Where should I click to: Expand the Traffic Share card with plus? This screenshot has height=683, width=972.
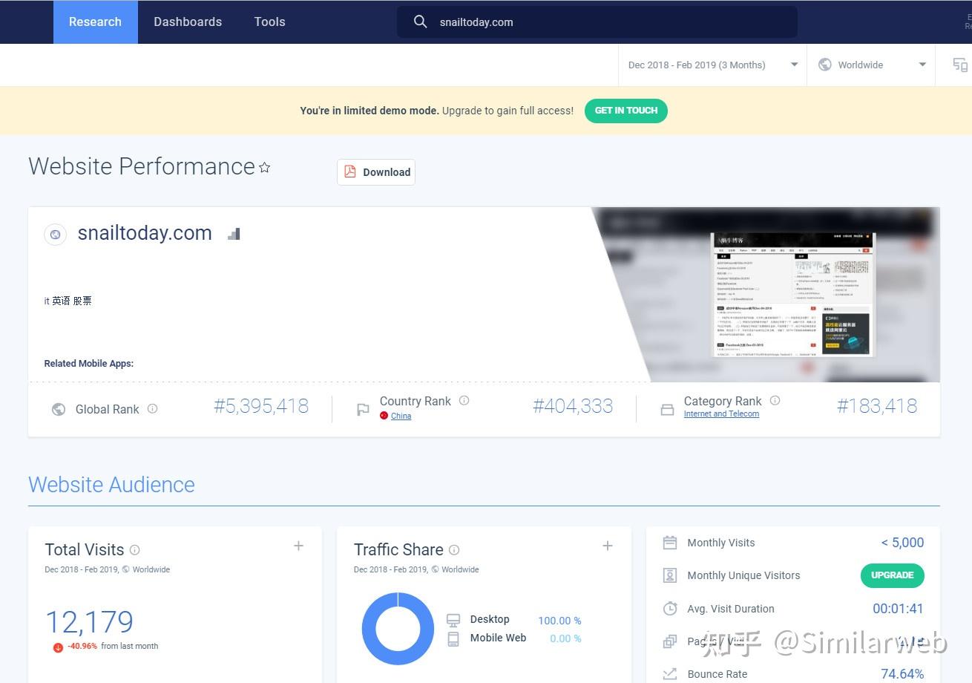[x=607, y=546]
